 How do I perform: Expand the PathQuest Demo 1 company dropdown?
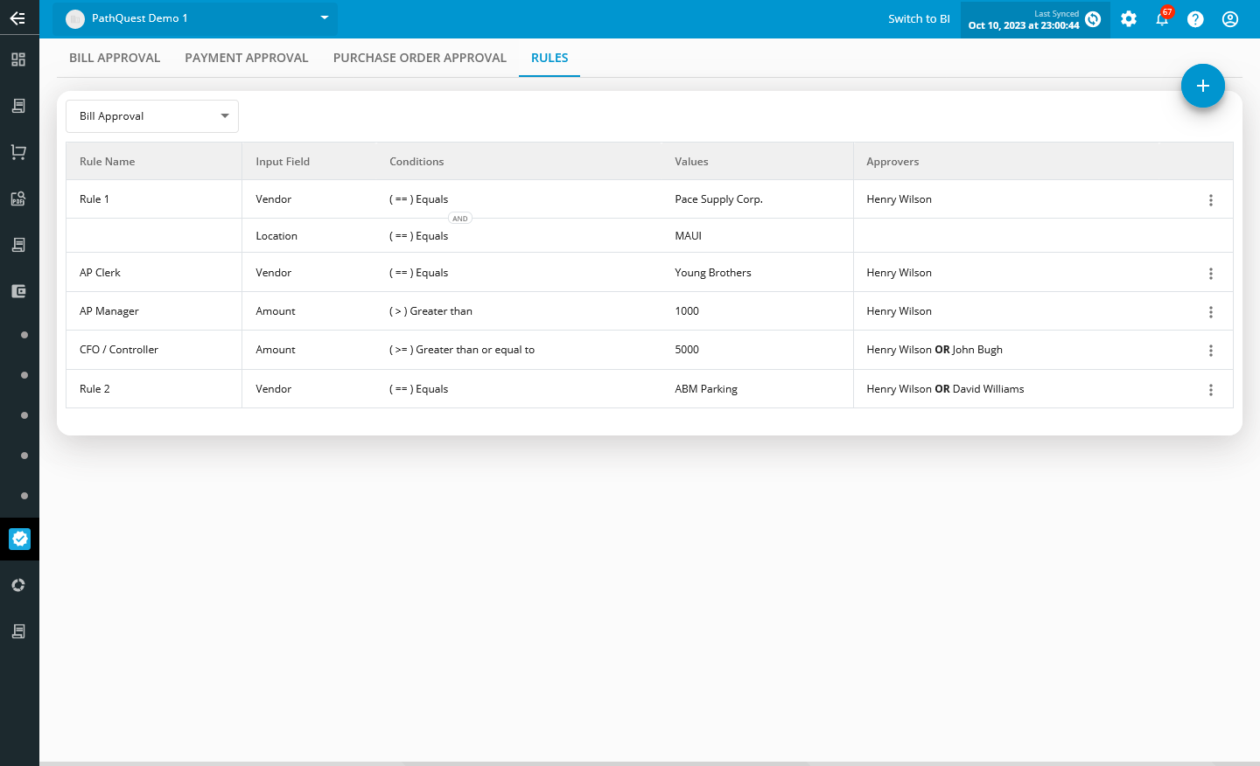(194, 18)
